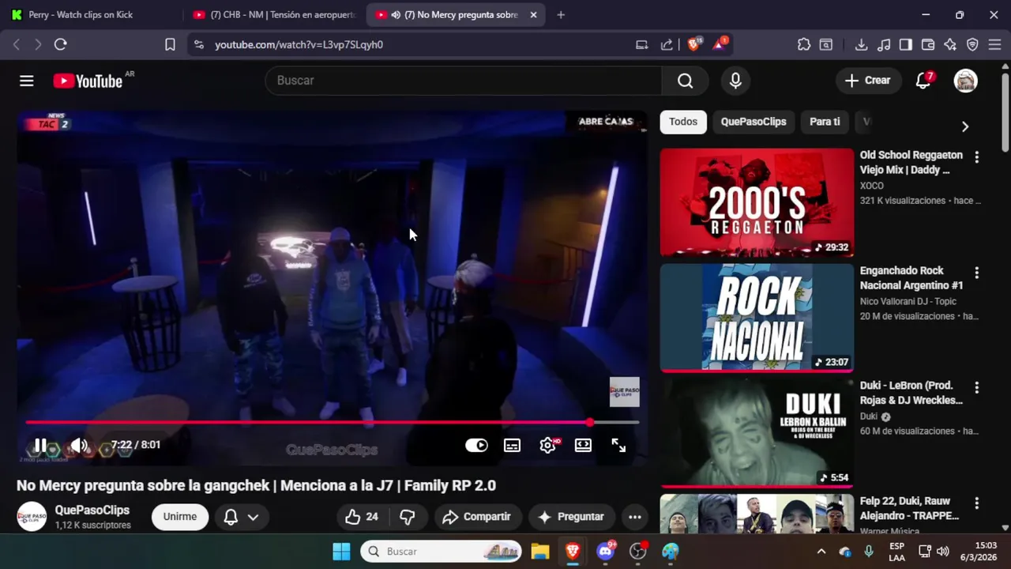Screen dimensions: 1011x569
Task: Switch to theater mode
Action: pyautogui.click(x=583, y=445)
